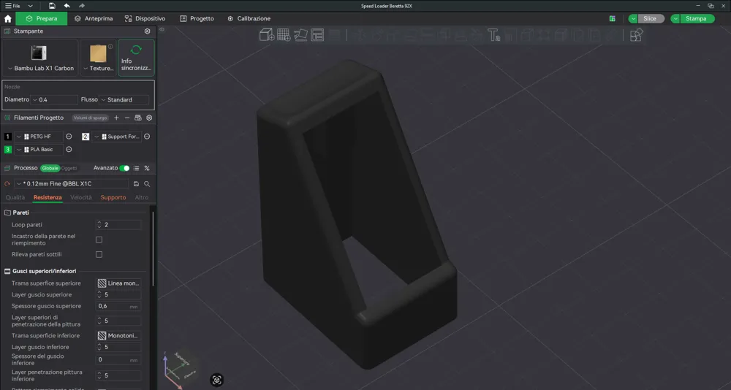Switch to the Progetto tab
This screenshot has height=390, width=731.
click(197, 19)
